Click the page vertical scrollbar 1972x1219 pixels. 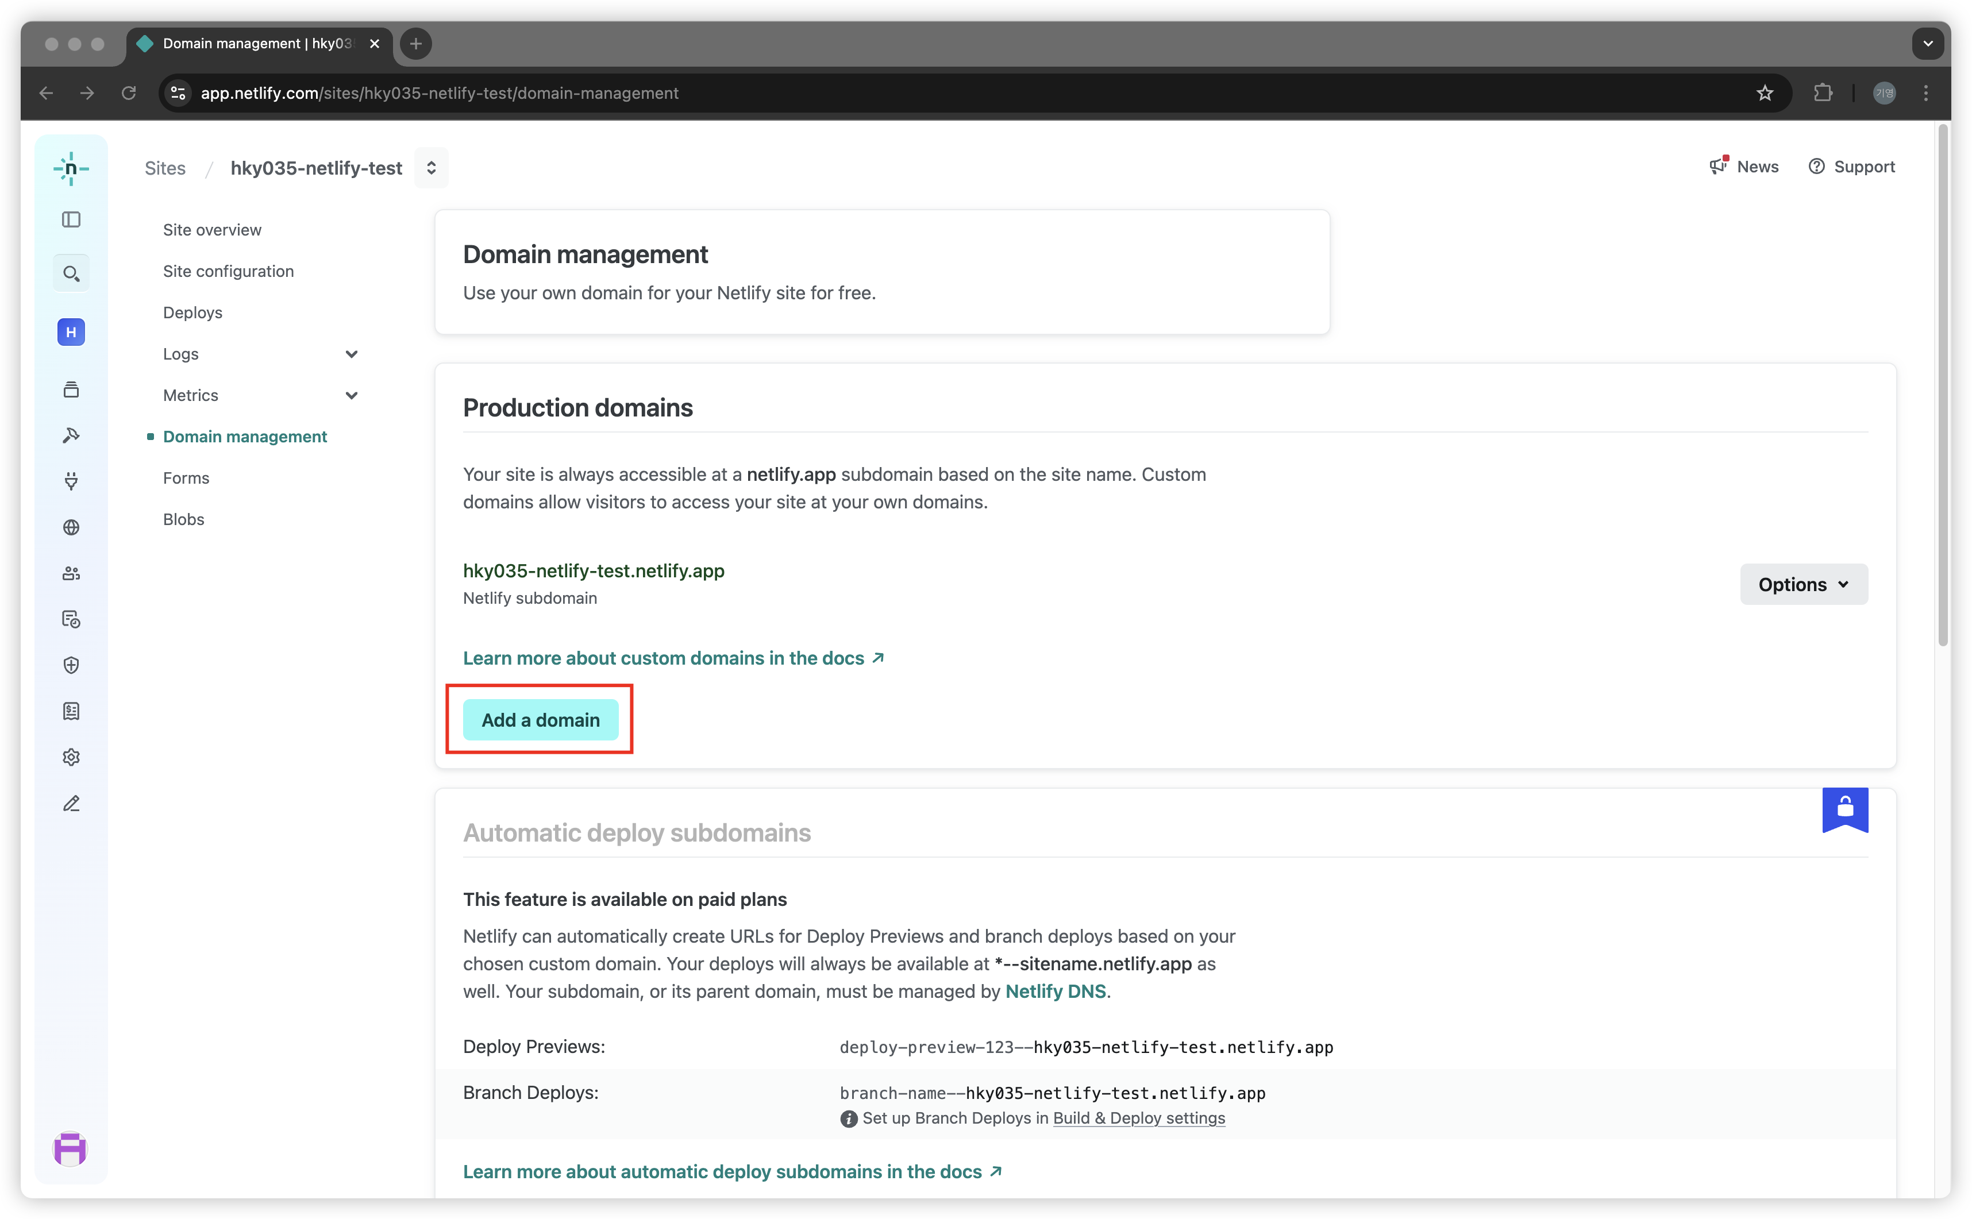pyautogui.click(x=1943, y=385)
